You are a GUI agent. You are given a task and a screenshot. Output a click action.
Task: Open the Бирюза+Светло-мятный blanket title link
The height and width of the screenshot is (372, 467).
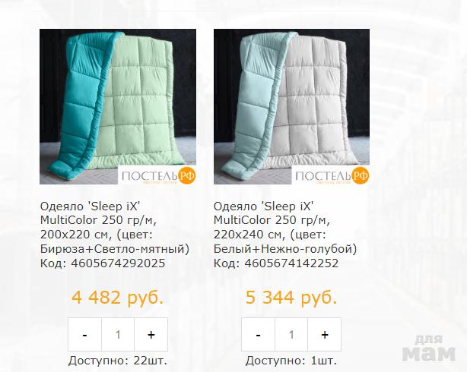pyautogui.click(x=115, y=228)
